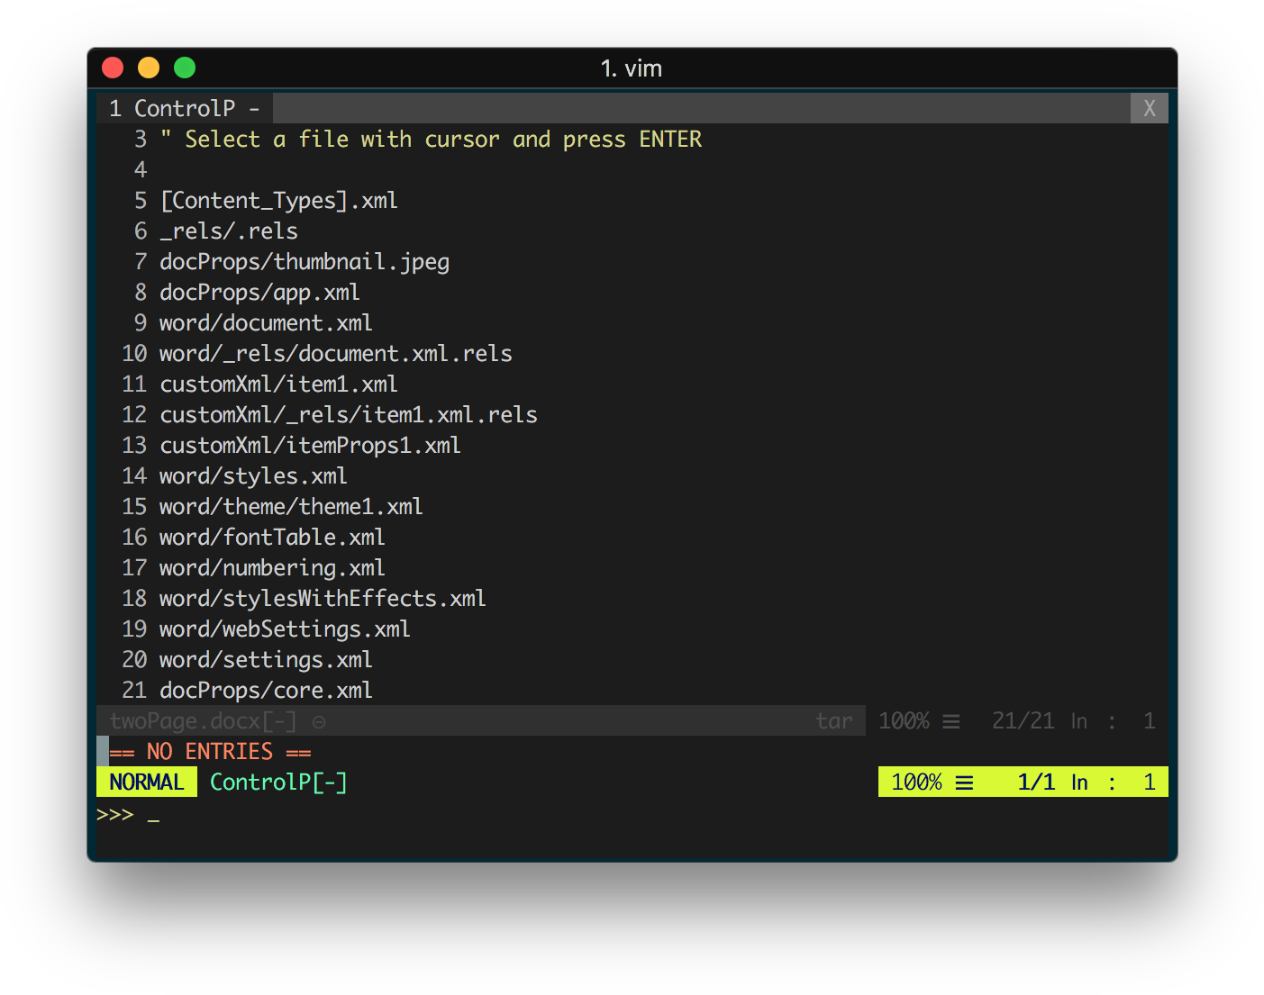This screenshot has width=1264, height=995.
Task: Click twoPage.docx[-] in inactive status line
Action: (x=203, y=721)
